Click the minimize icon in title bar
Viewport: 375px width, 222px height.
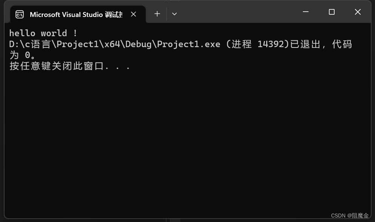(305, 12)
